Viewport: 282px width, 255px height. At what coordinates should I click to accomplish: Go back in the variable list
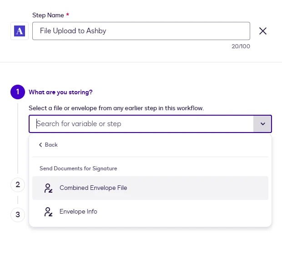(48, 145)
